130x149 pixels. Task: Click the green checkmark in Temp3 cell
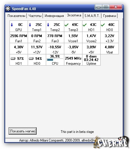(x=66, y=25)
